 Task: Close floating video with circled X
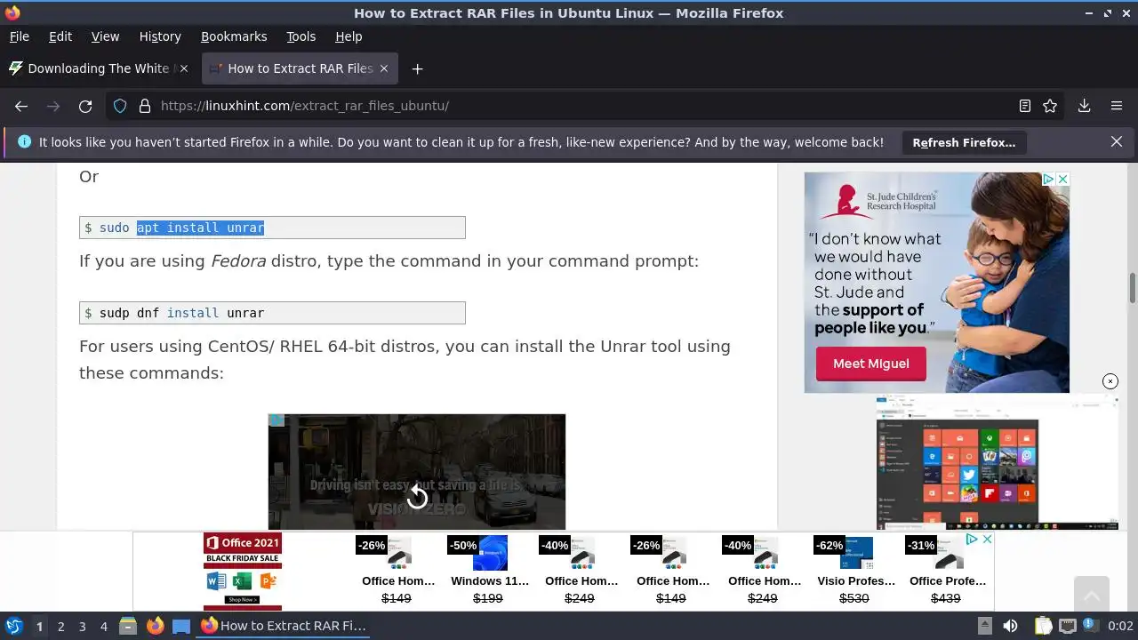pos(1110,381)
